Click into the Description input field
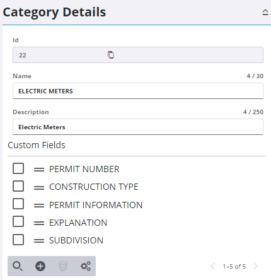The height and width of the screenshot is (280, 271). coord(138,127)
